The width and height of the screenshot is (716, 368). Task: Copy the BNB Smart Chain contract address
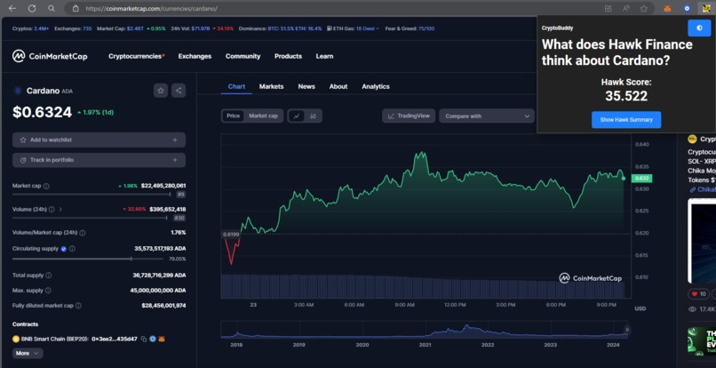(144, 340)
